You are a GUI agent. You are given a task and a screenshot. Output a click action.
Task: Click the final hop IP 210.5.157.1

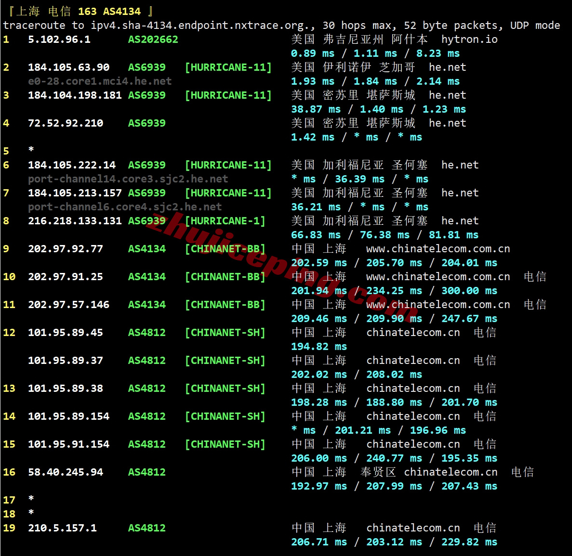[62, 528]
